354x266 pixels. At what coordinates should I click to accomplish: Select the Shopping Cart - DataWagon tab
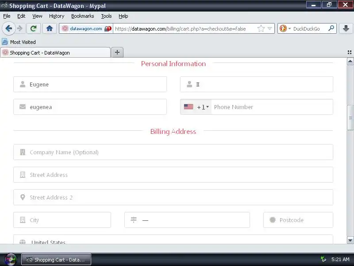[x=56, y=52]
